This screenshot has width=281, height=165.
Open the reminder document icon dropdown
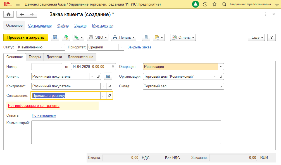159,37
